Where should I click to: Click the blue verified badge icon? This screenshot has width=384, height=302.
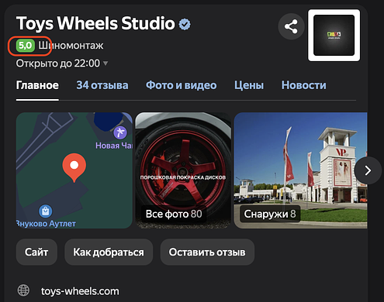[185, 24]
